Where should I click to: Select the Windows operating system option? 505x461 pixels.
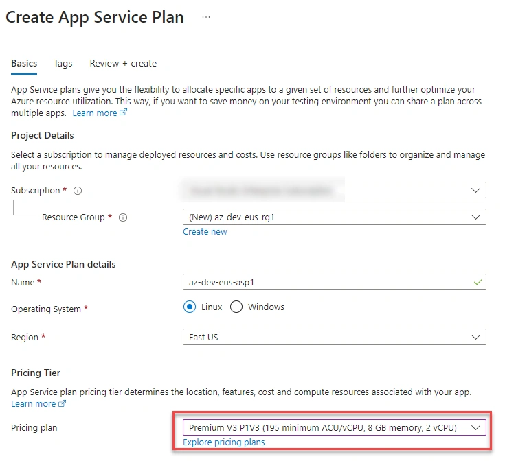(236, 307)
